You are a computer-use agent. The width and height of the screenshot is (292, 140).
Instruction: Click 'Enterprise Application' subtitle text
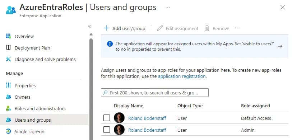click(40, 16)
